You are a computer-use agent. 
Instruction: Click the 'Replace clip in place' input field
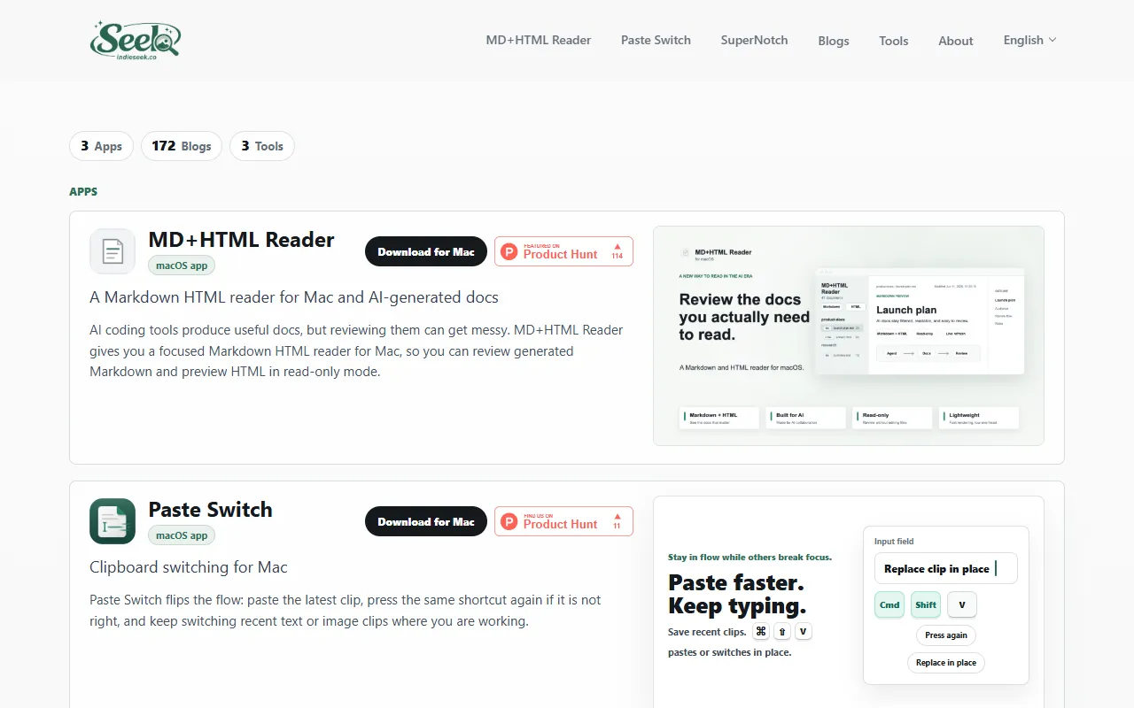[946, 569]
